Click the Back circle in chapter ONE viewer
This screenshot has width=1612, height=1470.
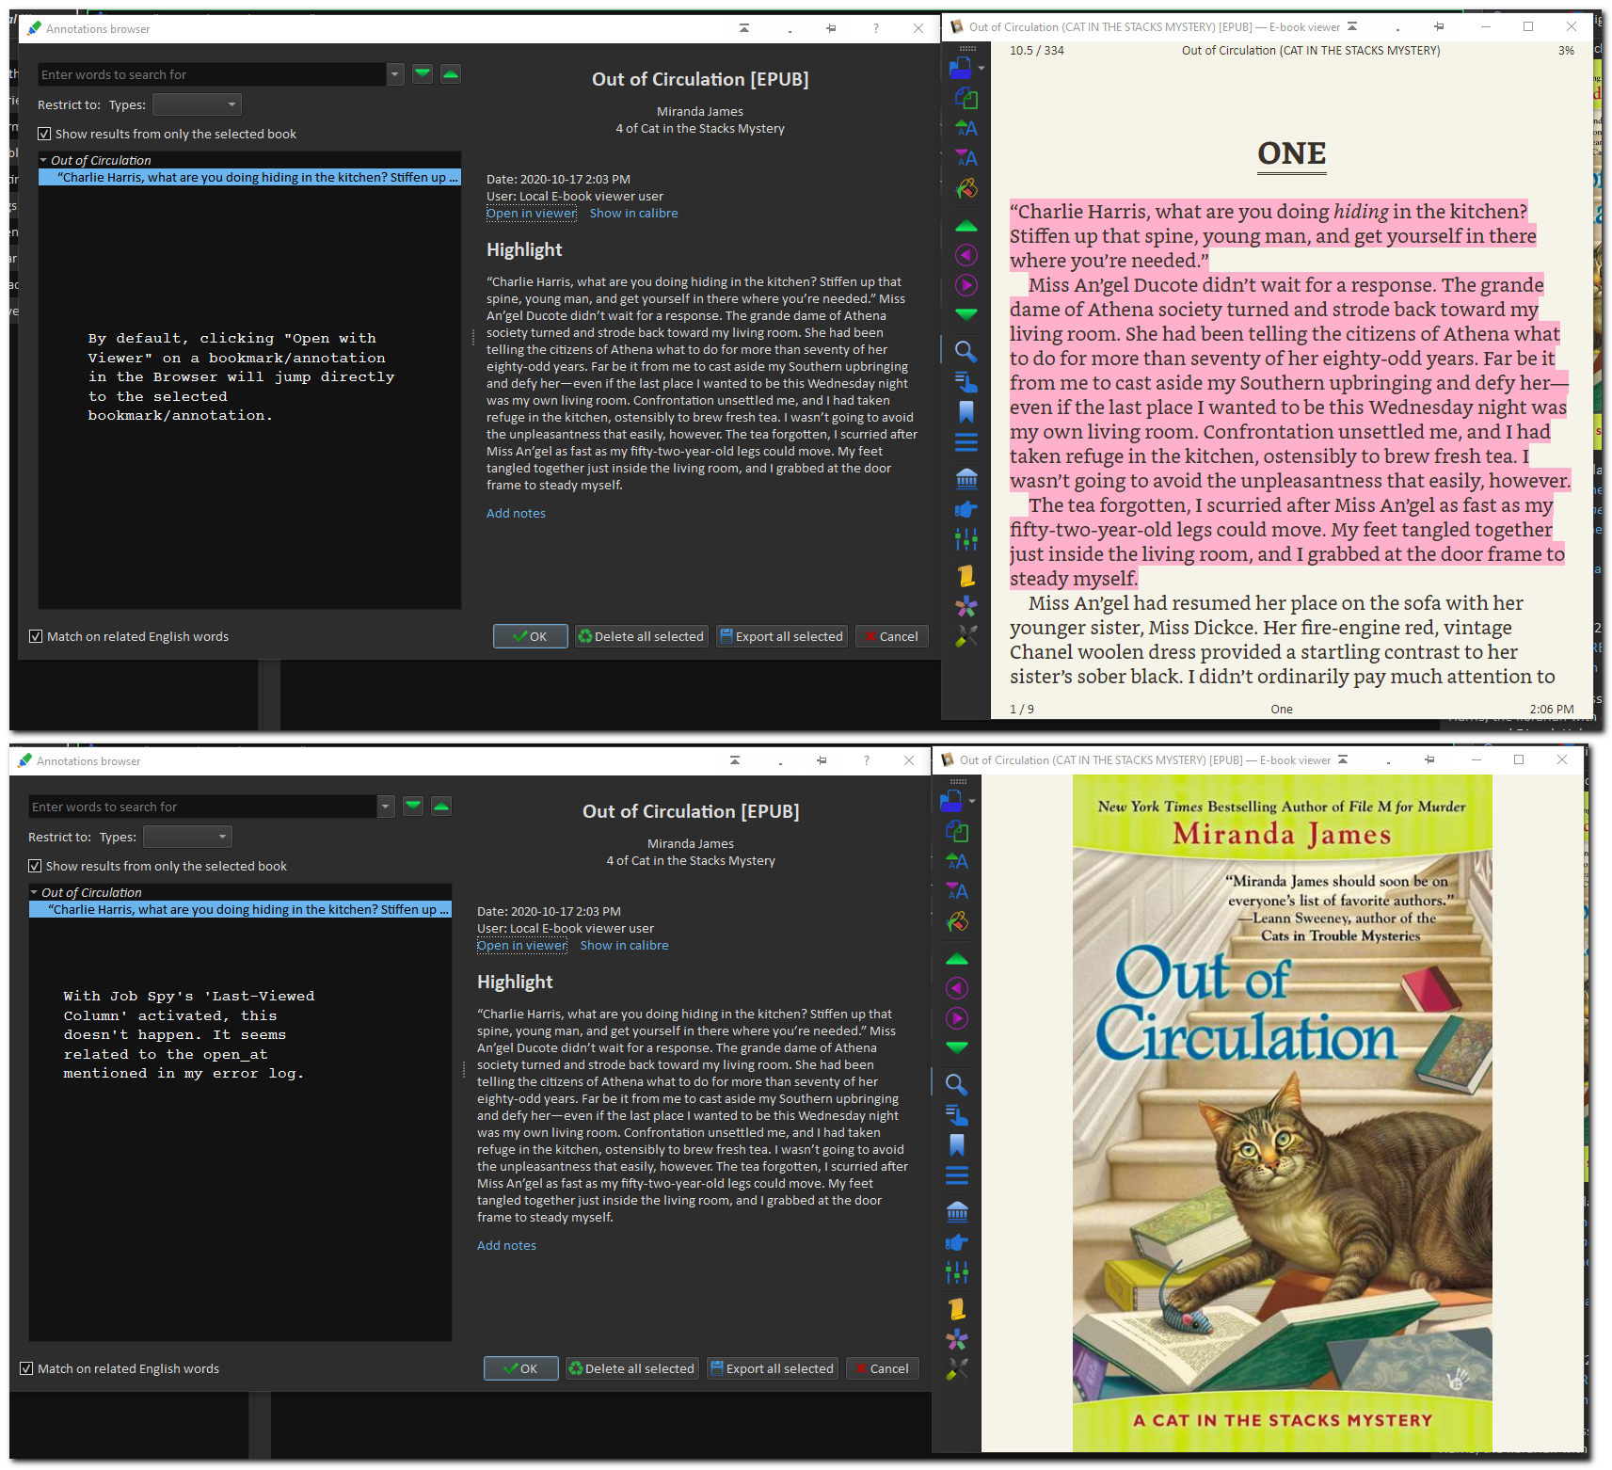pos(966,255)
